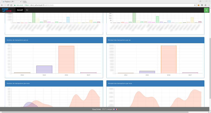Open the SU menu item

(x=27, y=10)
